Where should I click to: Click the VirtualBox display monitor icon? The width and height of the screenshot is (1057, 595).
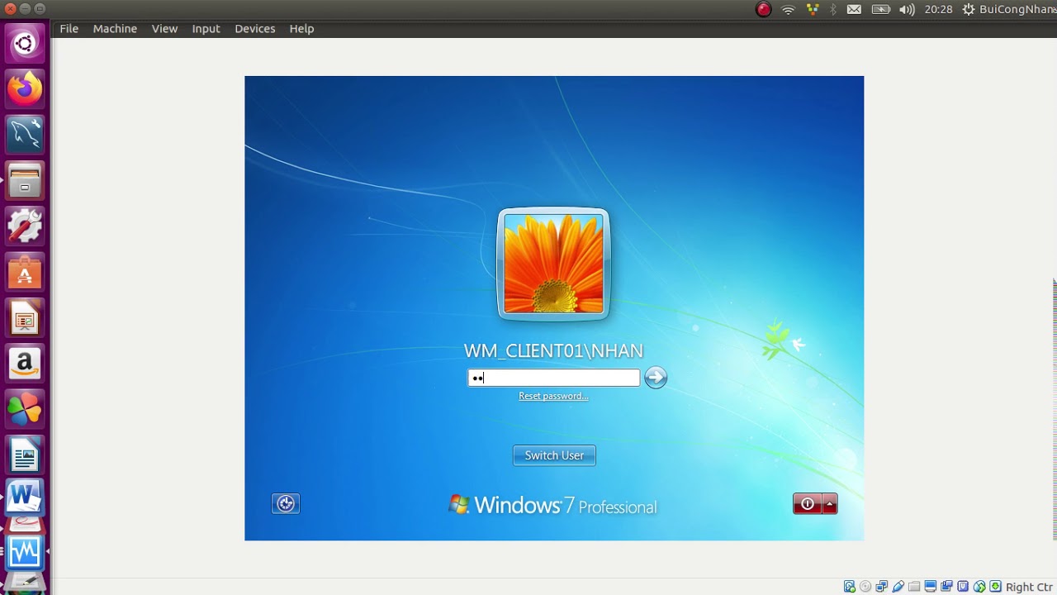[931, 587]
